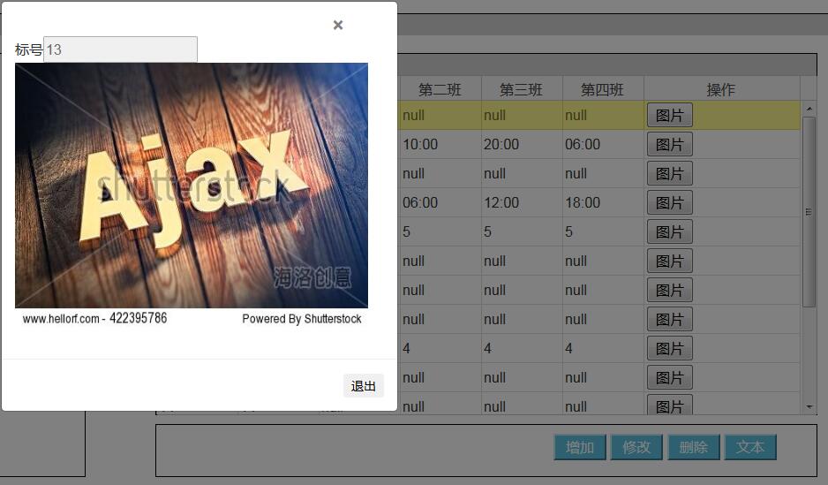828x485 pixels.
Task: Open 图片 for the highlighted yellow null row
Action: tap(670, 115)
